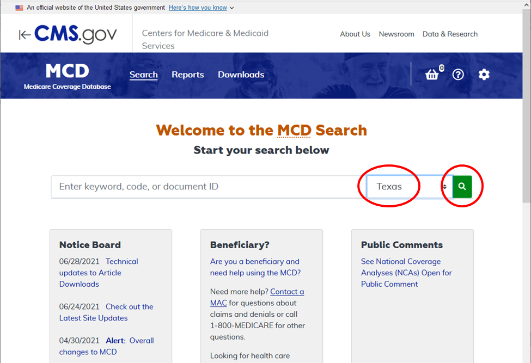Open the Reports menu
This screenshot has height=363, width=531.
(187, 75)
